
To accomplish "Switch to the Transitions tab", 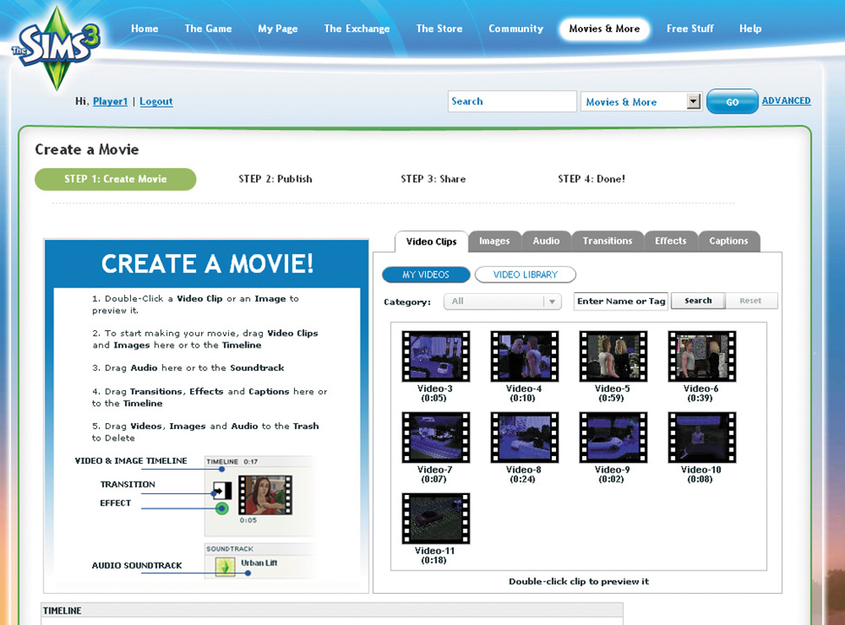I will (607, 241).
